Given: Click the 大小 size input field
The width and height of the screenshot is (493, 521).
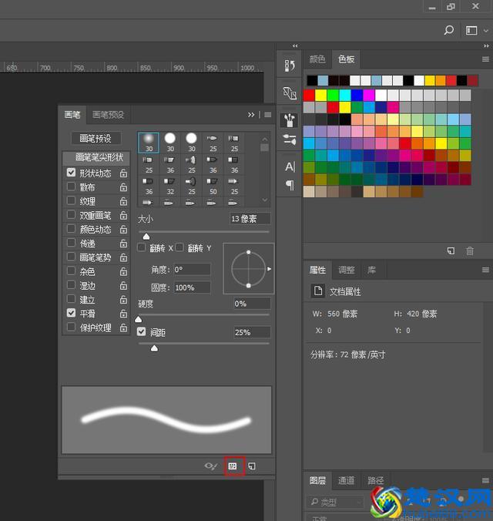Looking at the screenshot, I should click(250, 219).
